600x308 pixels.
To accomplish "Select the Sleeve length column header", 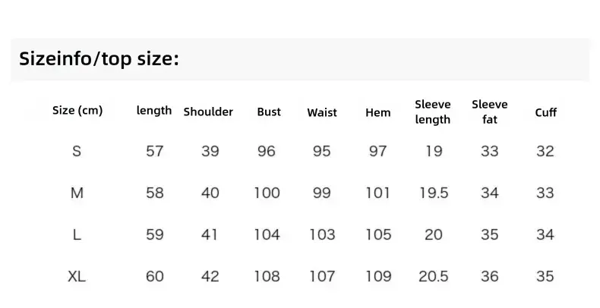I will tap(433, 112).
